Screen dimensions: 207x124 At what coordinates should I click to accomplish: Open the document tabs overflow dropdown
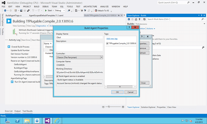[x=124, y=15]
